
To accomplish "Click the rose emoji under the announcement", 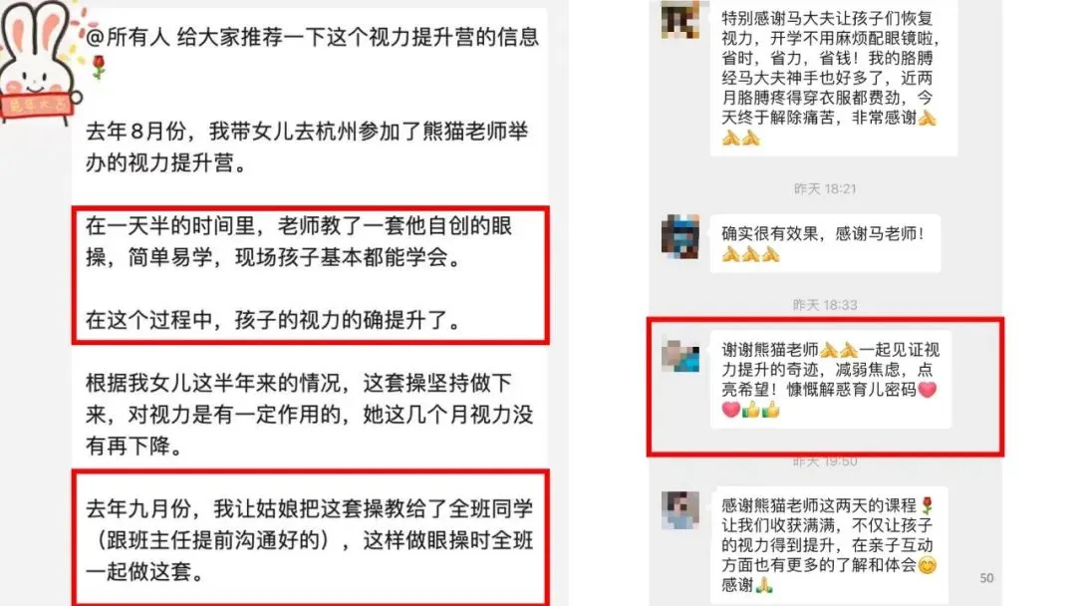I will tap(99, 67).
